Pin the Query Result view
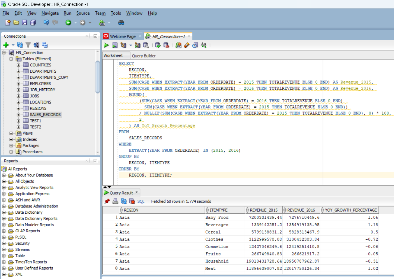 [x=107, y=201]
